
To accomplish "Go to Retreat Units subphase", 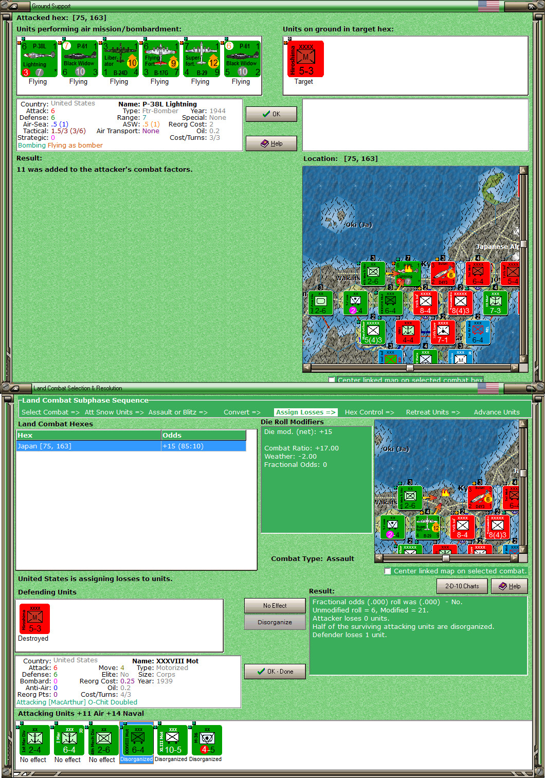I will tap(433, 412).
